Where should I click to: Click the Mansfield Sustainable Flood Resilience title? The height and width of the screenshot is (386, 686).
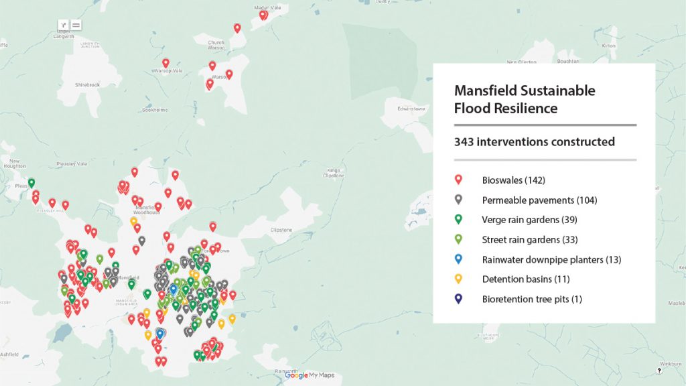tap(525, 99)
